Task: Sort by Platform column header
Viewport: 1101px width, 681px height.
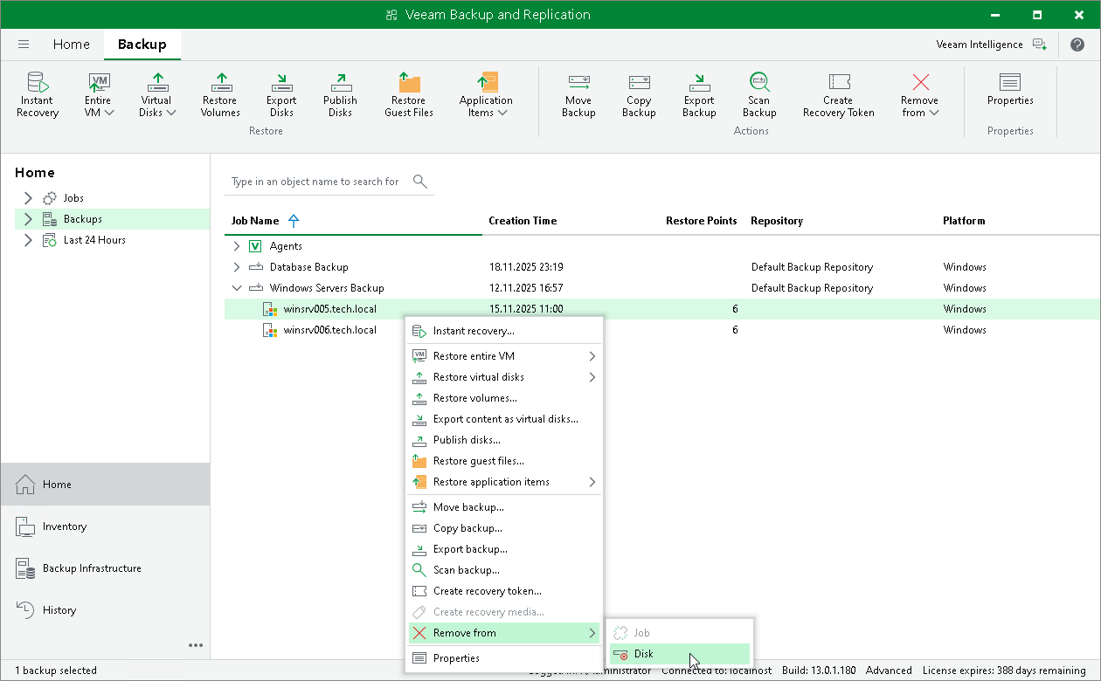Action: pos(964,221)
